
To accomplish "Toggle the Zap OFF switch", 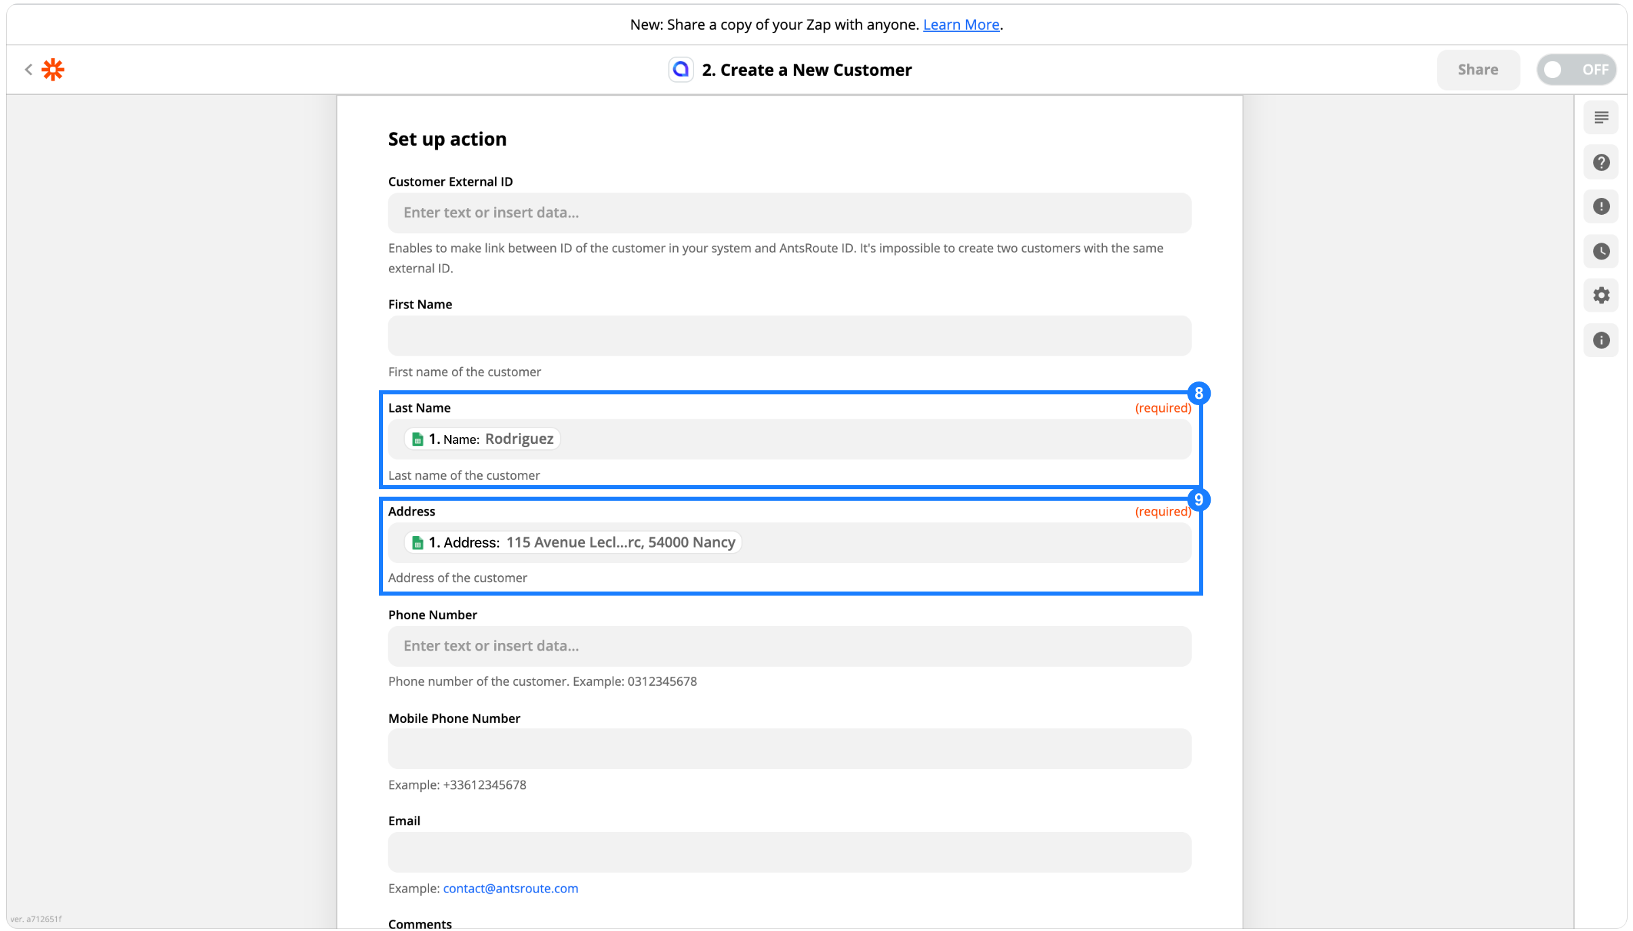I will click(x=1576, y=69).
